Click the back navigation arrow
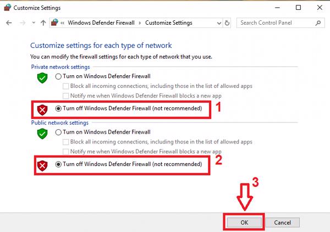This screenshot has height=232, width=330. coord(9,23)
